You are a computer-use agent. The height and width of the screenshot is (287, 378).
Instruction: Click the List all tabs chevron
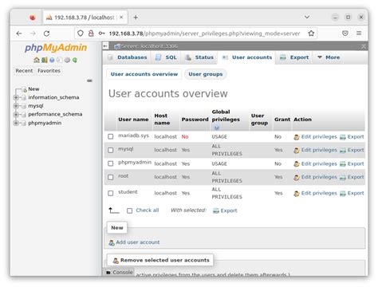(x=307, y=17)
